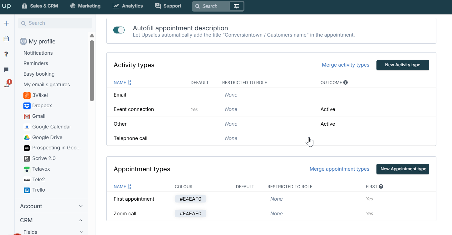
Task: Open the Email activity type row
Action: pyautogui.click(x=271, y=95)
